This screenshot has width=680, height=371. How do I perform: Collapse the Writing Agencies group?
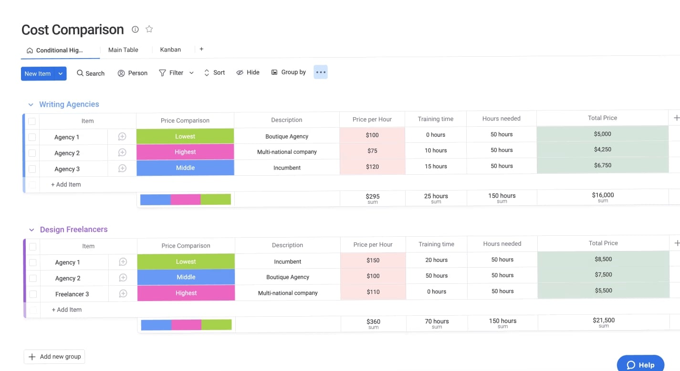click(31, 104)
